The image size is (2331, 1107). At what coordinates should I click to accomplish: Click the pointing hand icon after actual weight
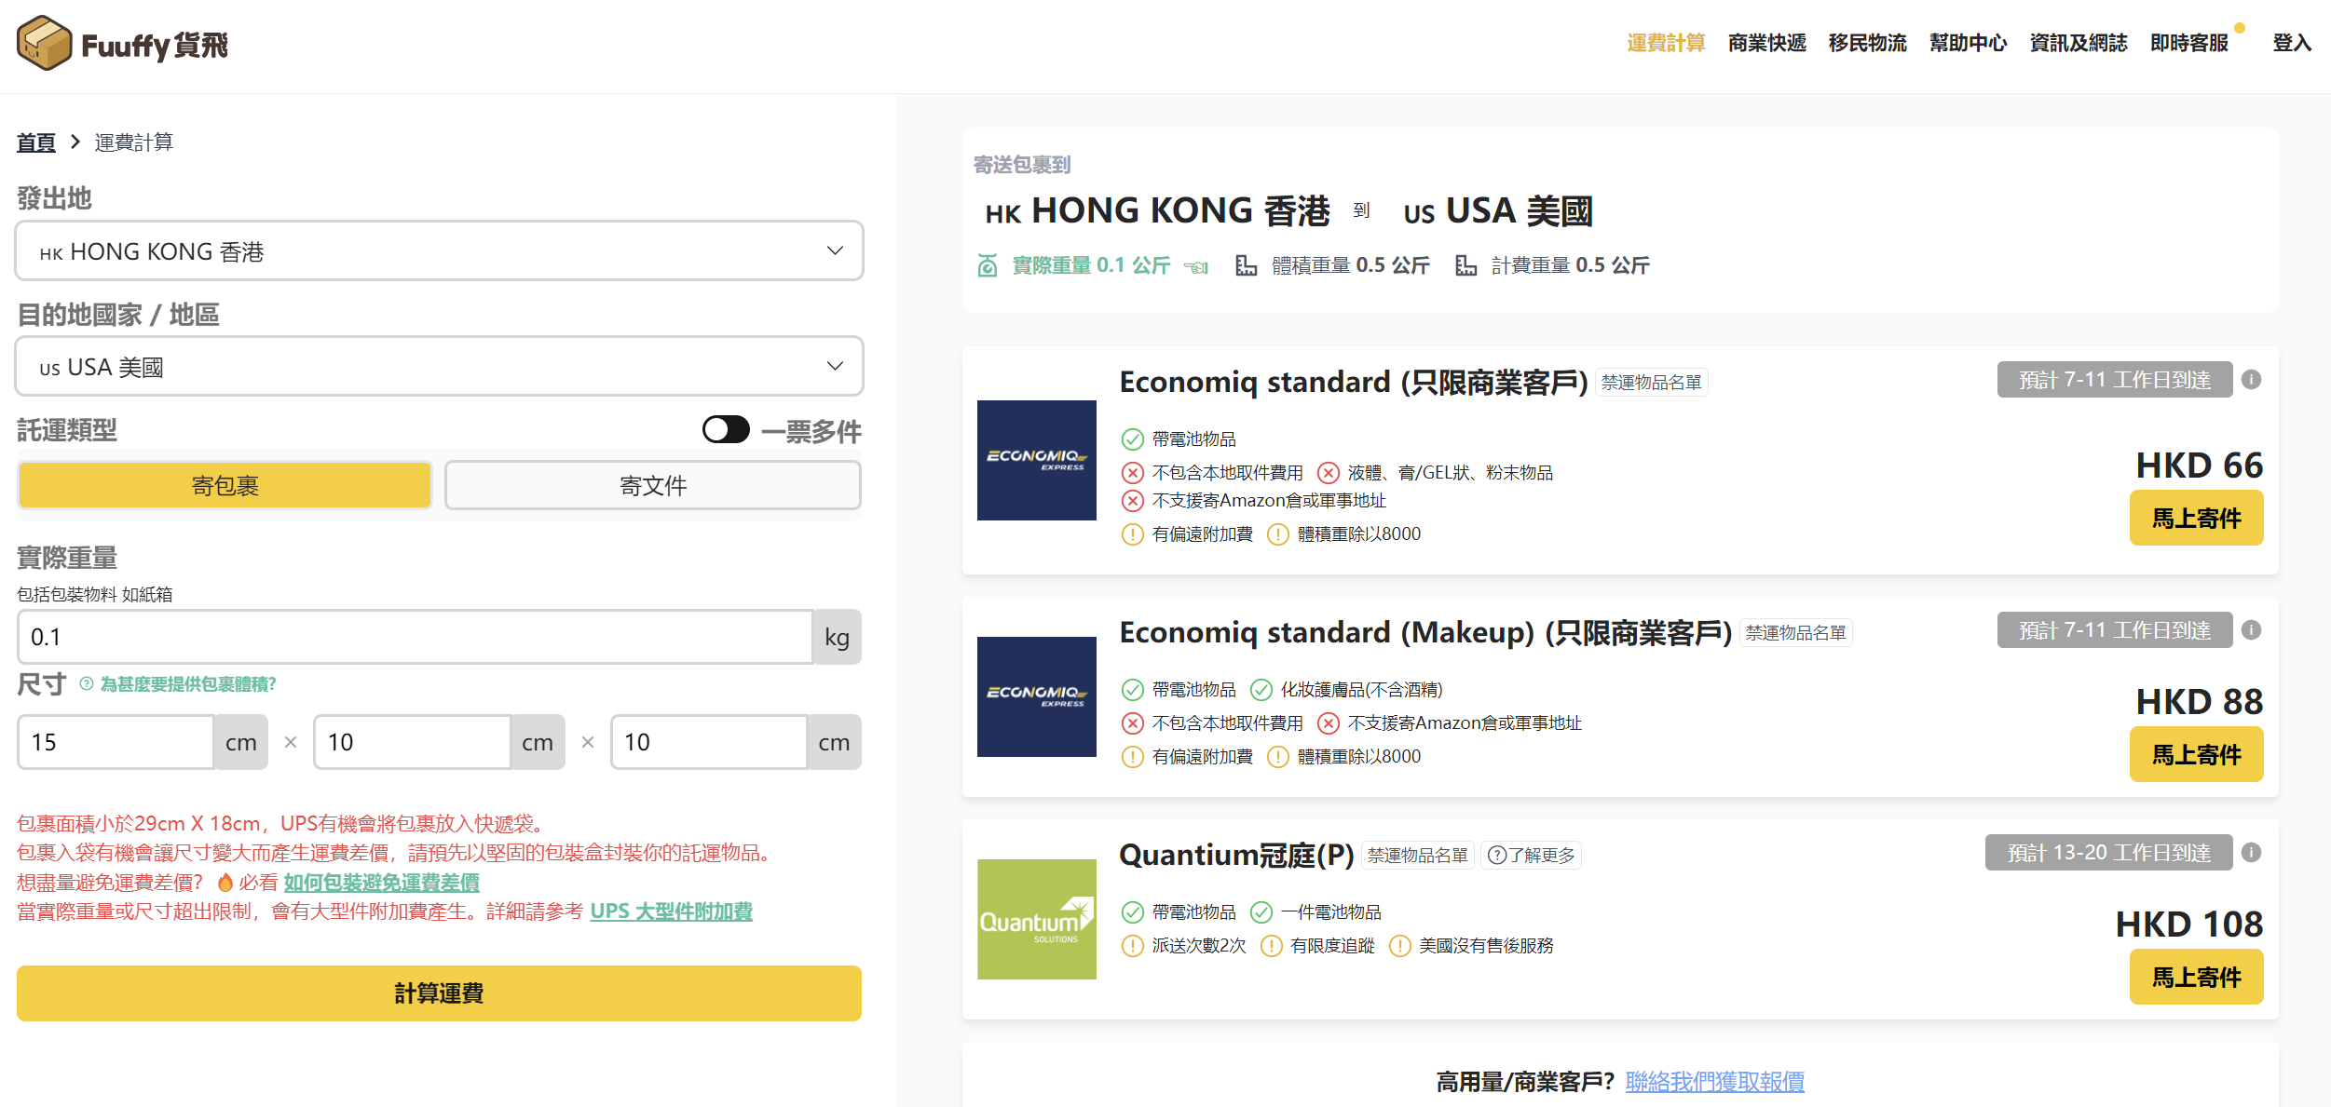click(x=1196, y=267)
